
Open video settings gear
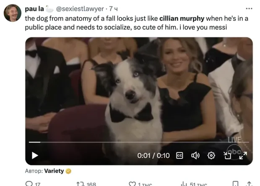click(x=211, y=155)
